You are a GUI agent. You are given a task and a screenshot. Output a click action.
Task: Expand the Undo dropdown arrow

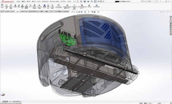(x=93, y=1)
